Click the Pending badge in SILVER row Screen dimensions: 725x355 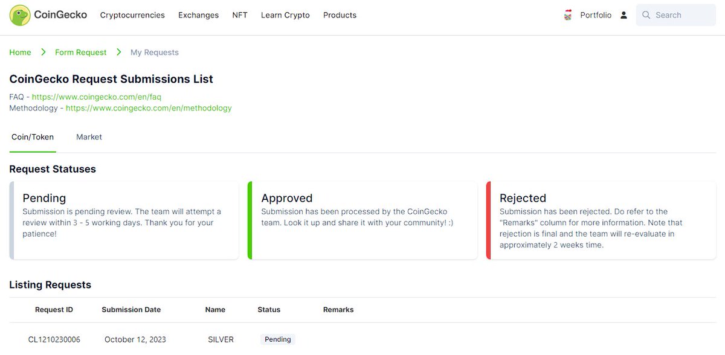click(278, 339)
